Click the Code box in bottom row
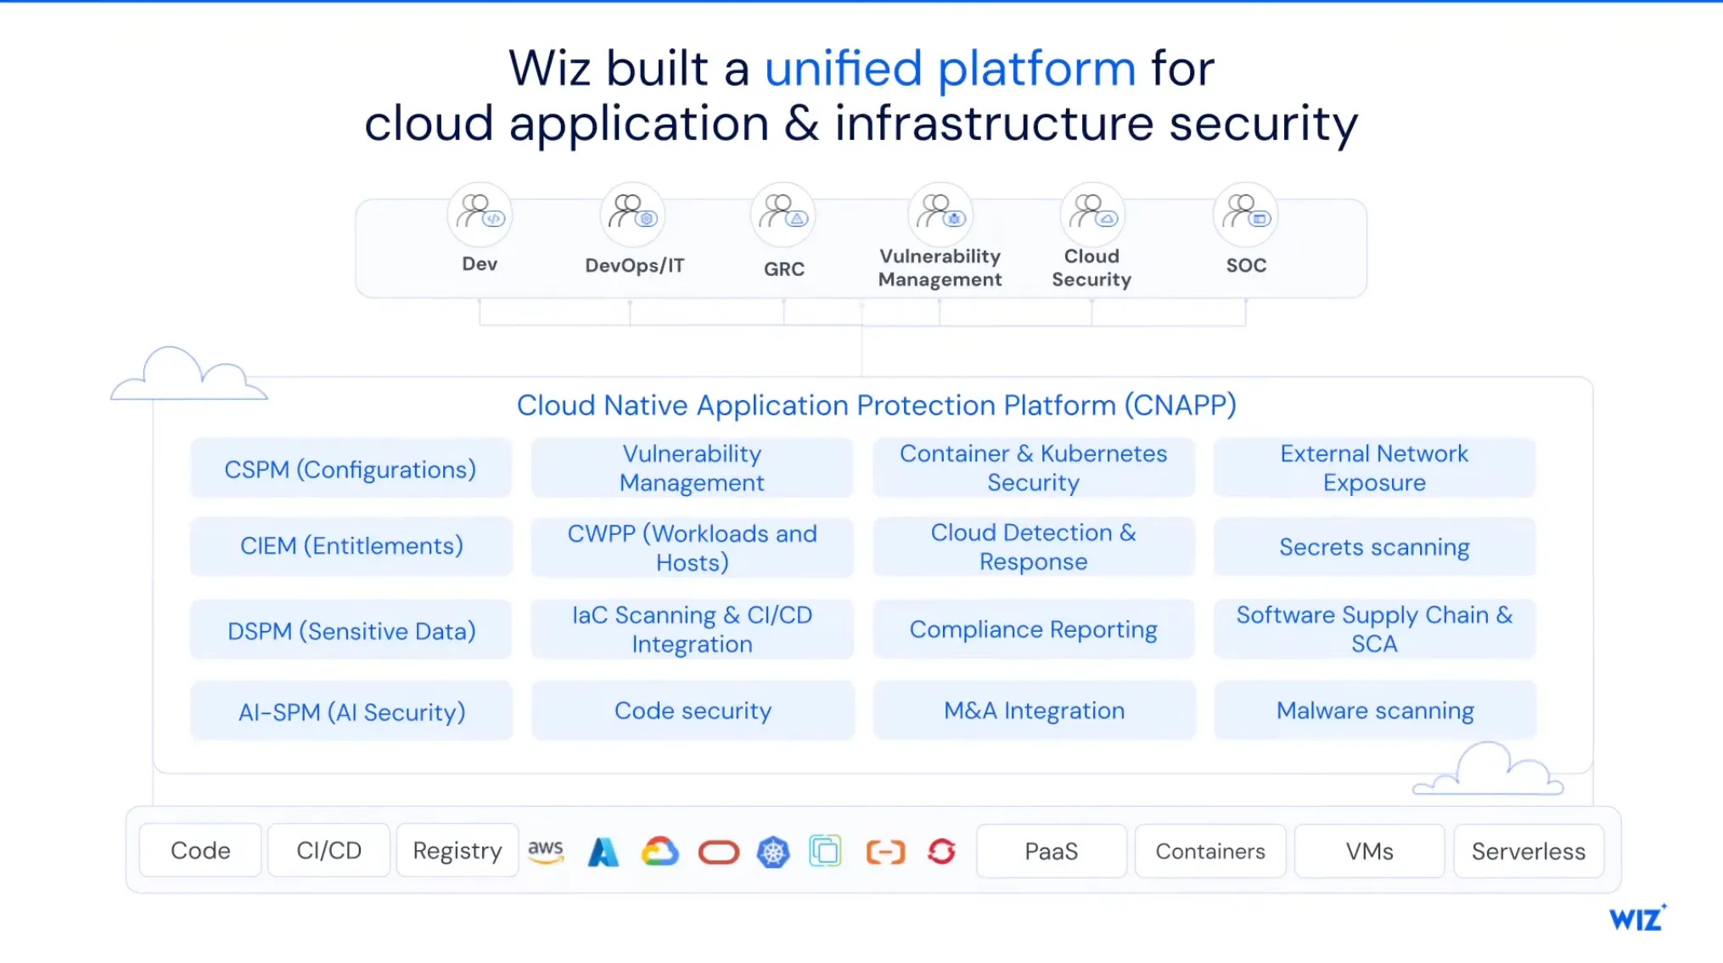Image resolution: width=1723 pixels, height=963 pixels. pos(200,850)
